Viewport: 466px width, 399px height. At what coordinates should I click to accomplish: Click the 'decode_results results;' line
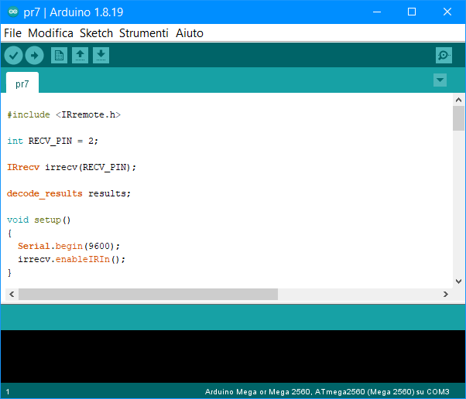click(x=69, y=193)
